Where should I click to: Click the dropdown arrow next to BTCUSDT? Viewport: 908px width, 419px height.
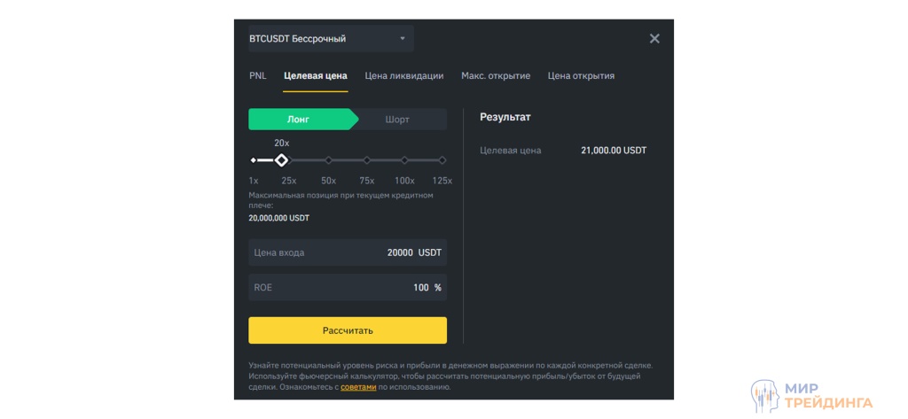point(402,39)
